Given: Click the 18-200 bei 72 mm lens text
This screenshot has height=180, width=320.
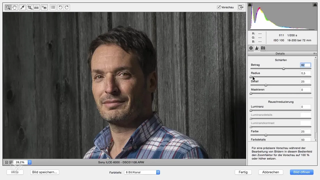Looking at the screenshot, I should pyautogui.click(x=299, y=40).
